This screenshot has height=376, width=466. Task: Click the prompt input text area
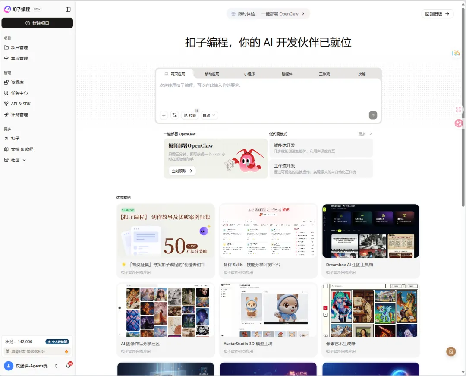click(268, 94)
